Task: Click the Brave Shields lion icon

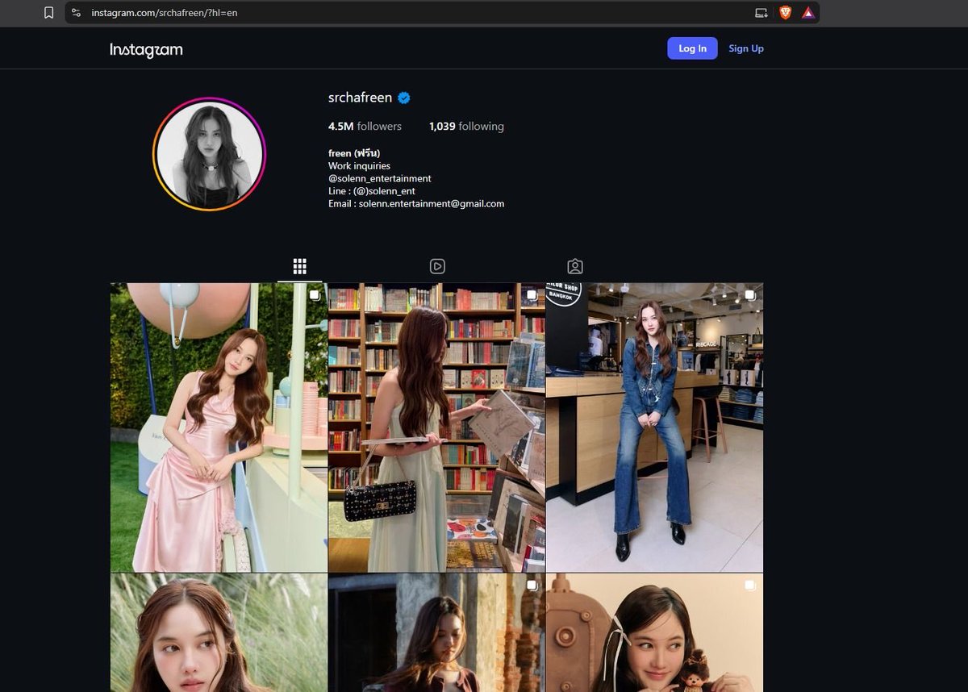Action: click(785, 12)
